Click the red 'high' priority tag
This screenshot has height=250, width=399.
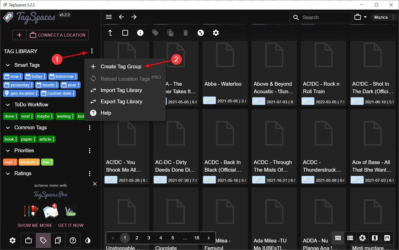tap(10, 162)
